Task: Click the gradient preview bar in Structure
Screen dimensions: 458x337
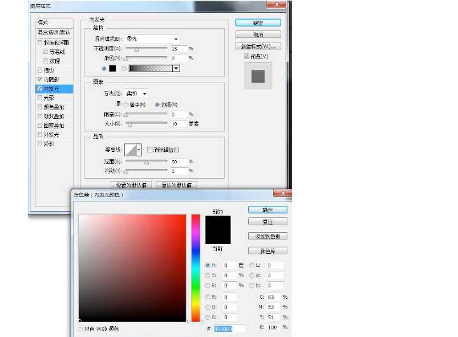Action: pos(151,68)
